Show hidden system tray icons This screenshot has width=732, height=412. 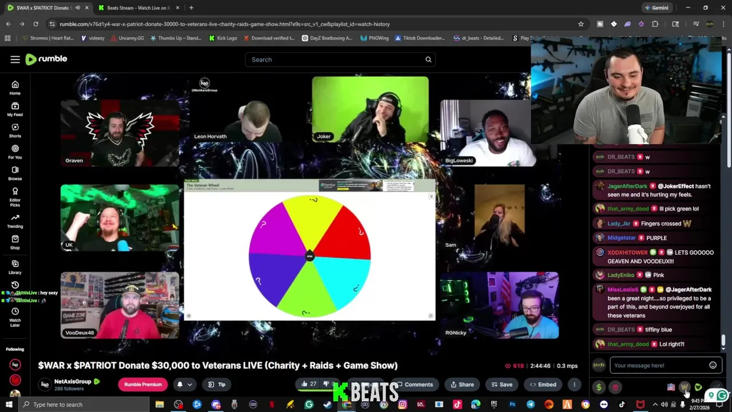(655, 405)
